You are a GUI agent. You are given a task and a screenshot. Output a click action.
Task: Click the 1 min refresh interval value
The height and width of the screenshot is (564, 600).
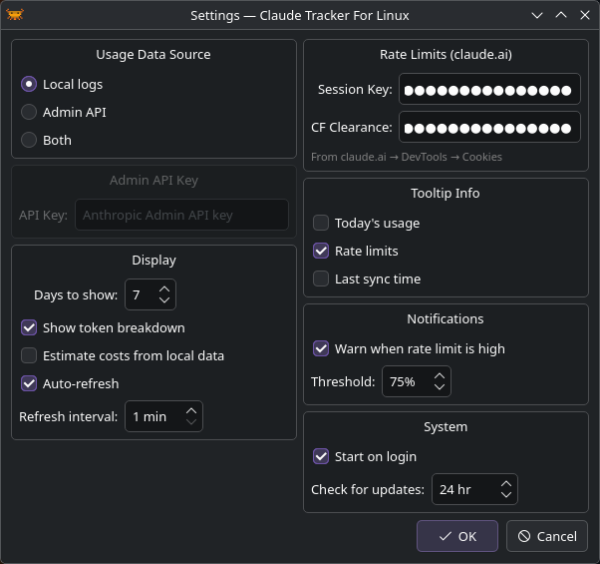pos(150,416)
